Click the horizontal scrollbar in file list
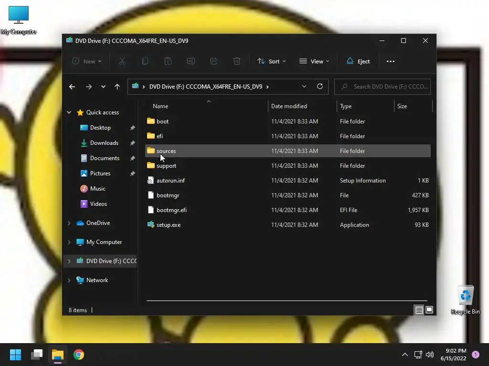Screen dimensions: 489x366 pos(287,301)
